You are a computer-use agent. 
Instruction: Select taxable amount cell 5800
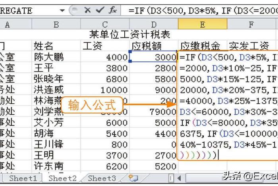[153, 79]
